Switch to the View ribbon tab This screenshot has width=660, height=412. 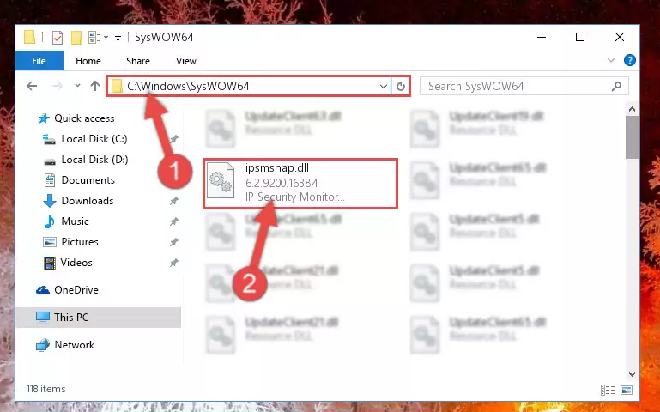point(186,61)
